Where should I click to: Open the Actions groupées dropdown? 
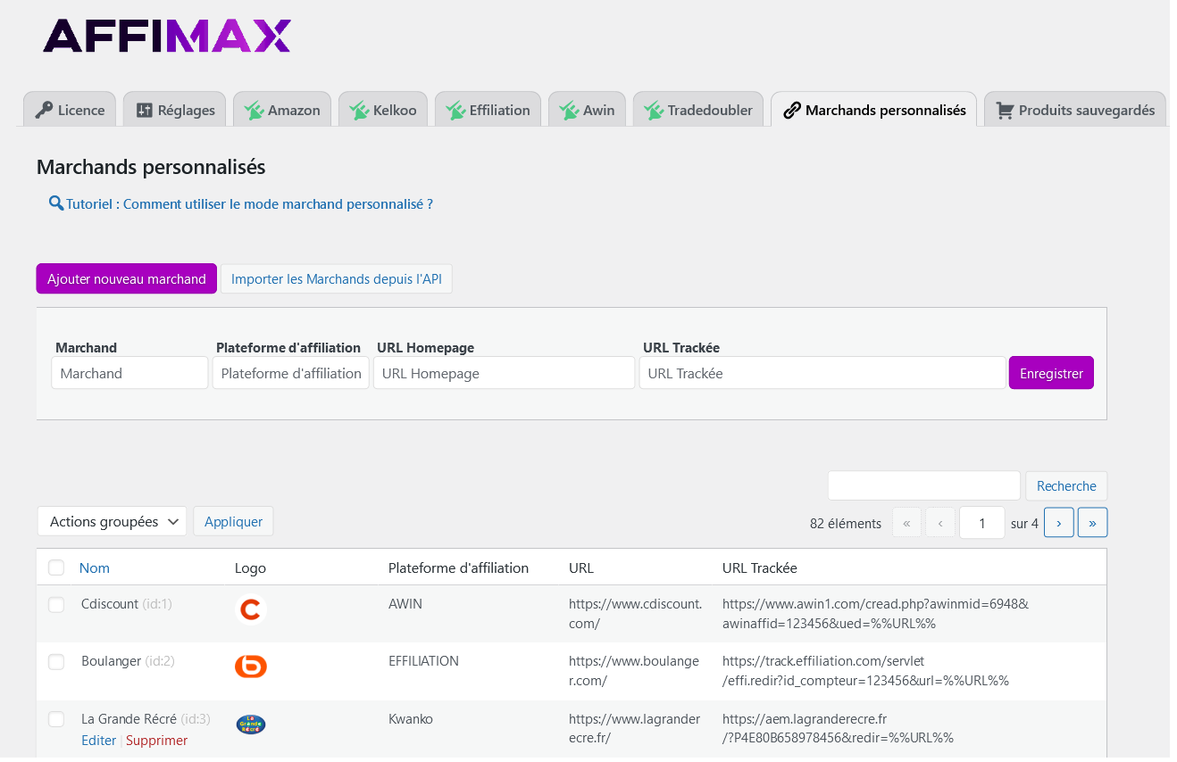pos(112,521)
